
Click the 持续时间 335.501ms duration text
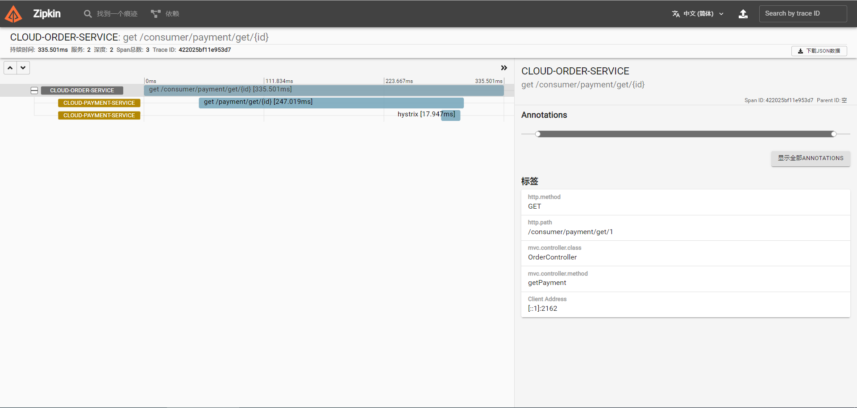[39, 50]
